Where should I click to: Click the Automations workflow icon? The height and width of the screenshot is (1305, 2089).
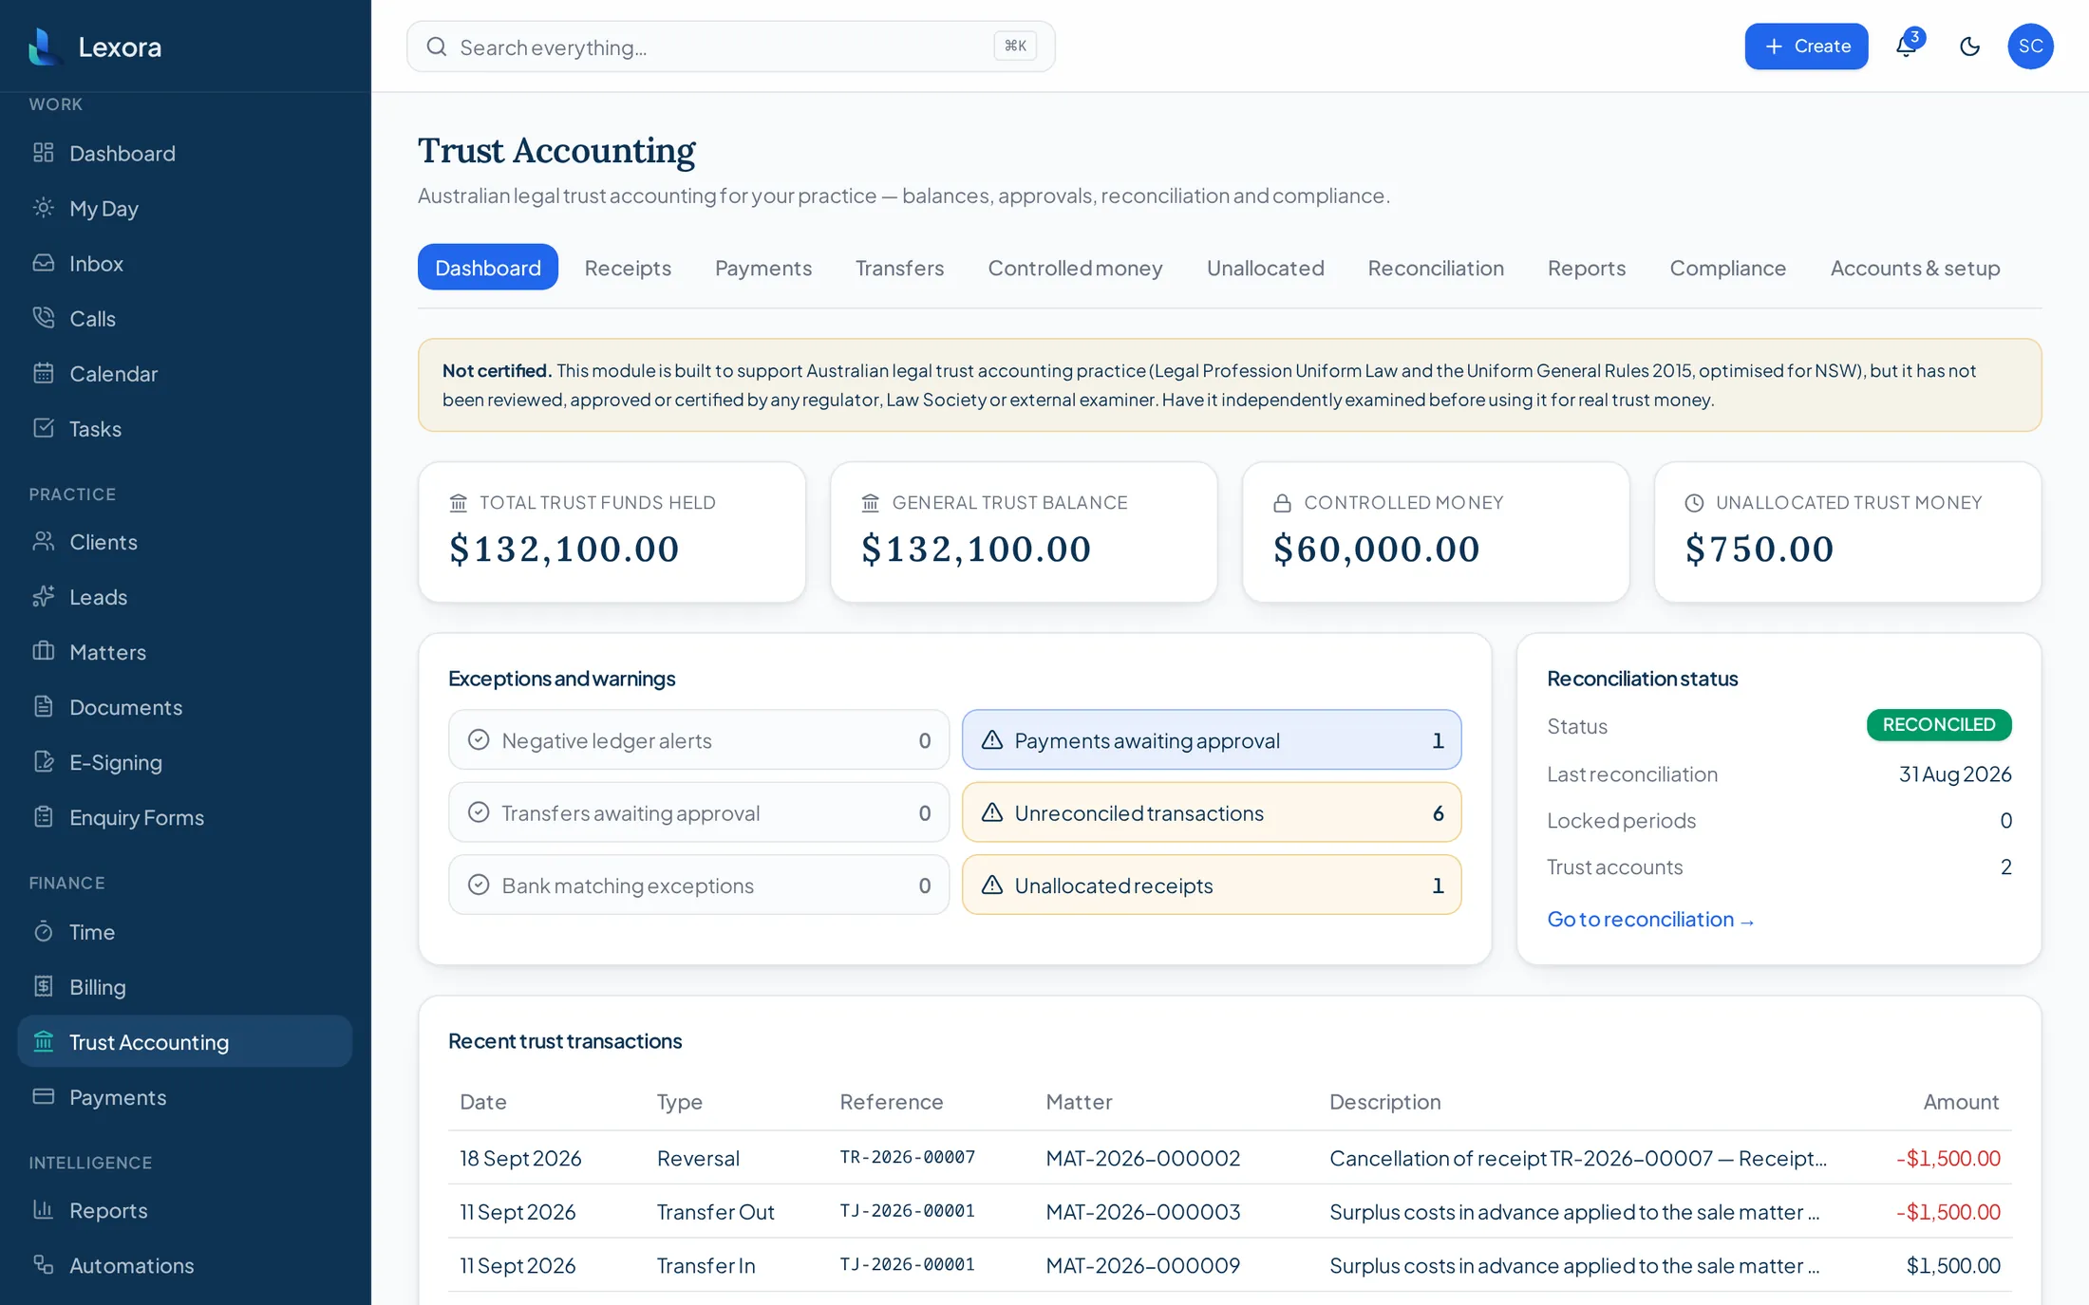click(x=44, y=1264)
